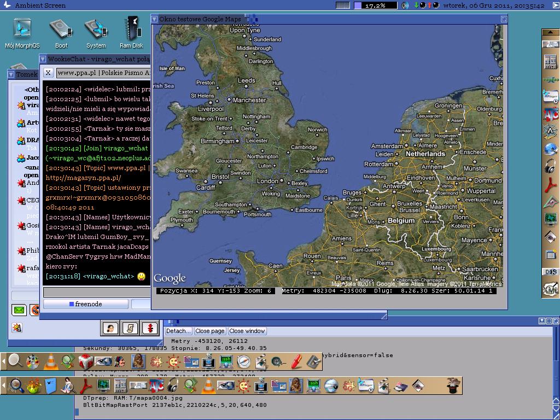Screen dimensions: 560x420
Task: Open the ssh terminal icon in lower dock
Action: click(x=313, y=386)
